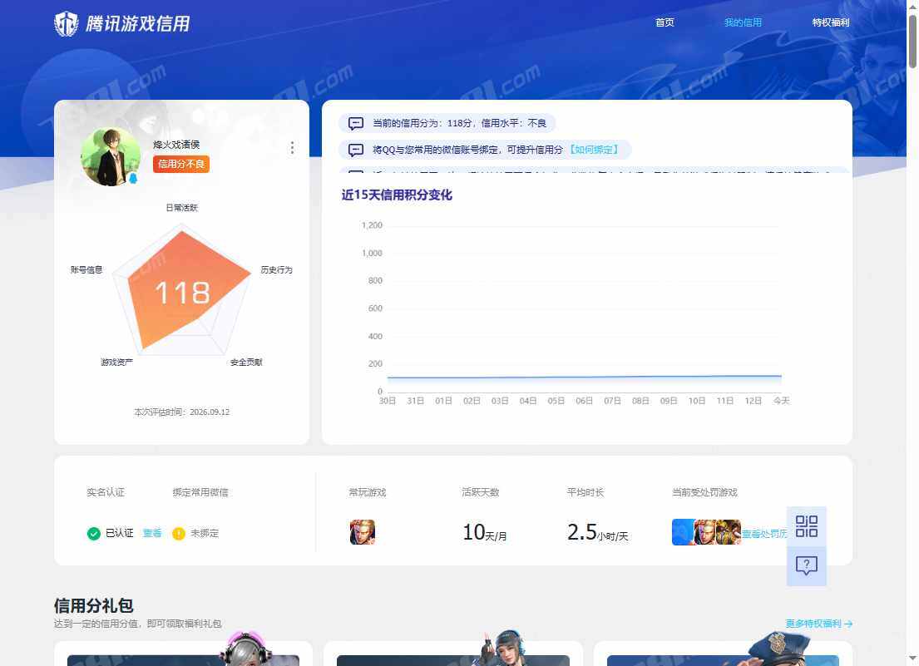919x666 pixels.
Task: Click the page vertical scrollbar thumb
Action: (912, 42)
